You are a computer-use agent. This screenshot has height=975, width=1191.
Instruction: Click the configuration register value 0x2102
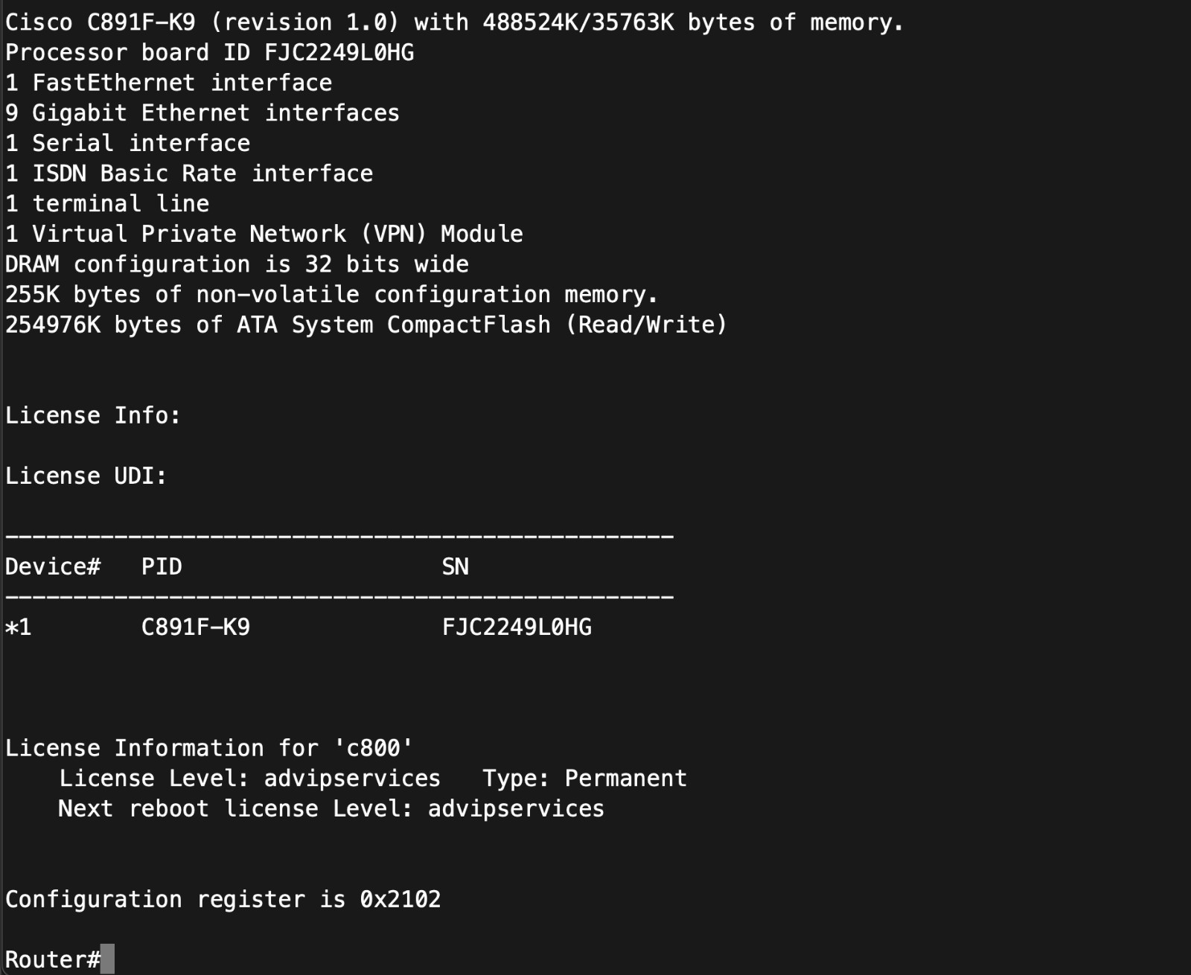tap(400, 899)
